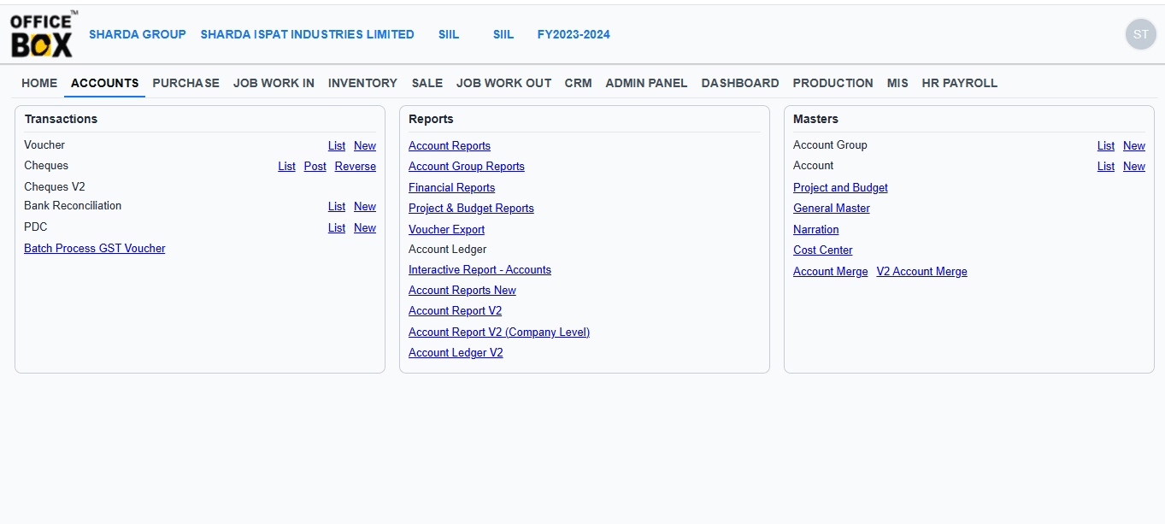Open the Account List under Masters
Viewport: 1165px width, 524px height.
(1106, 167)
